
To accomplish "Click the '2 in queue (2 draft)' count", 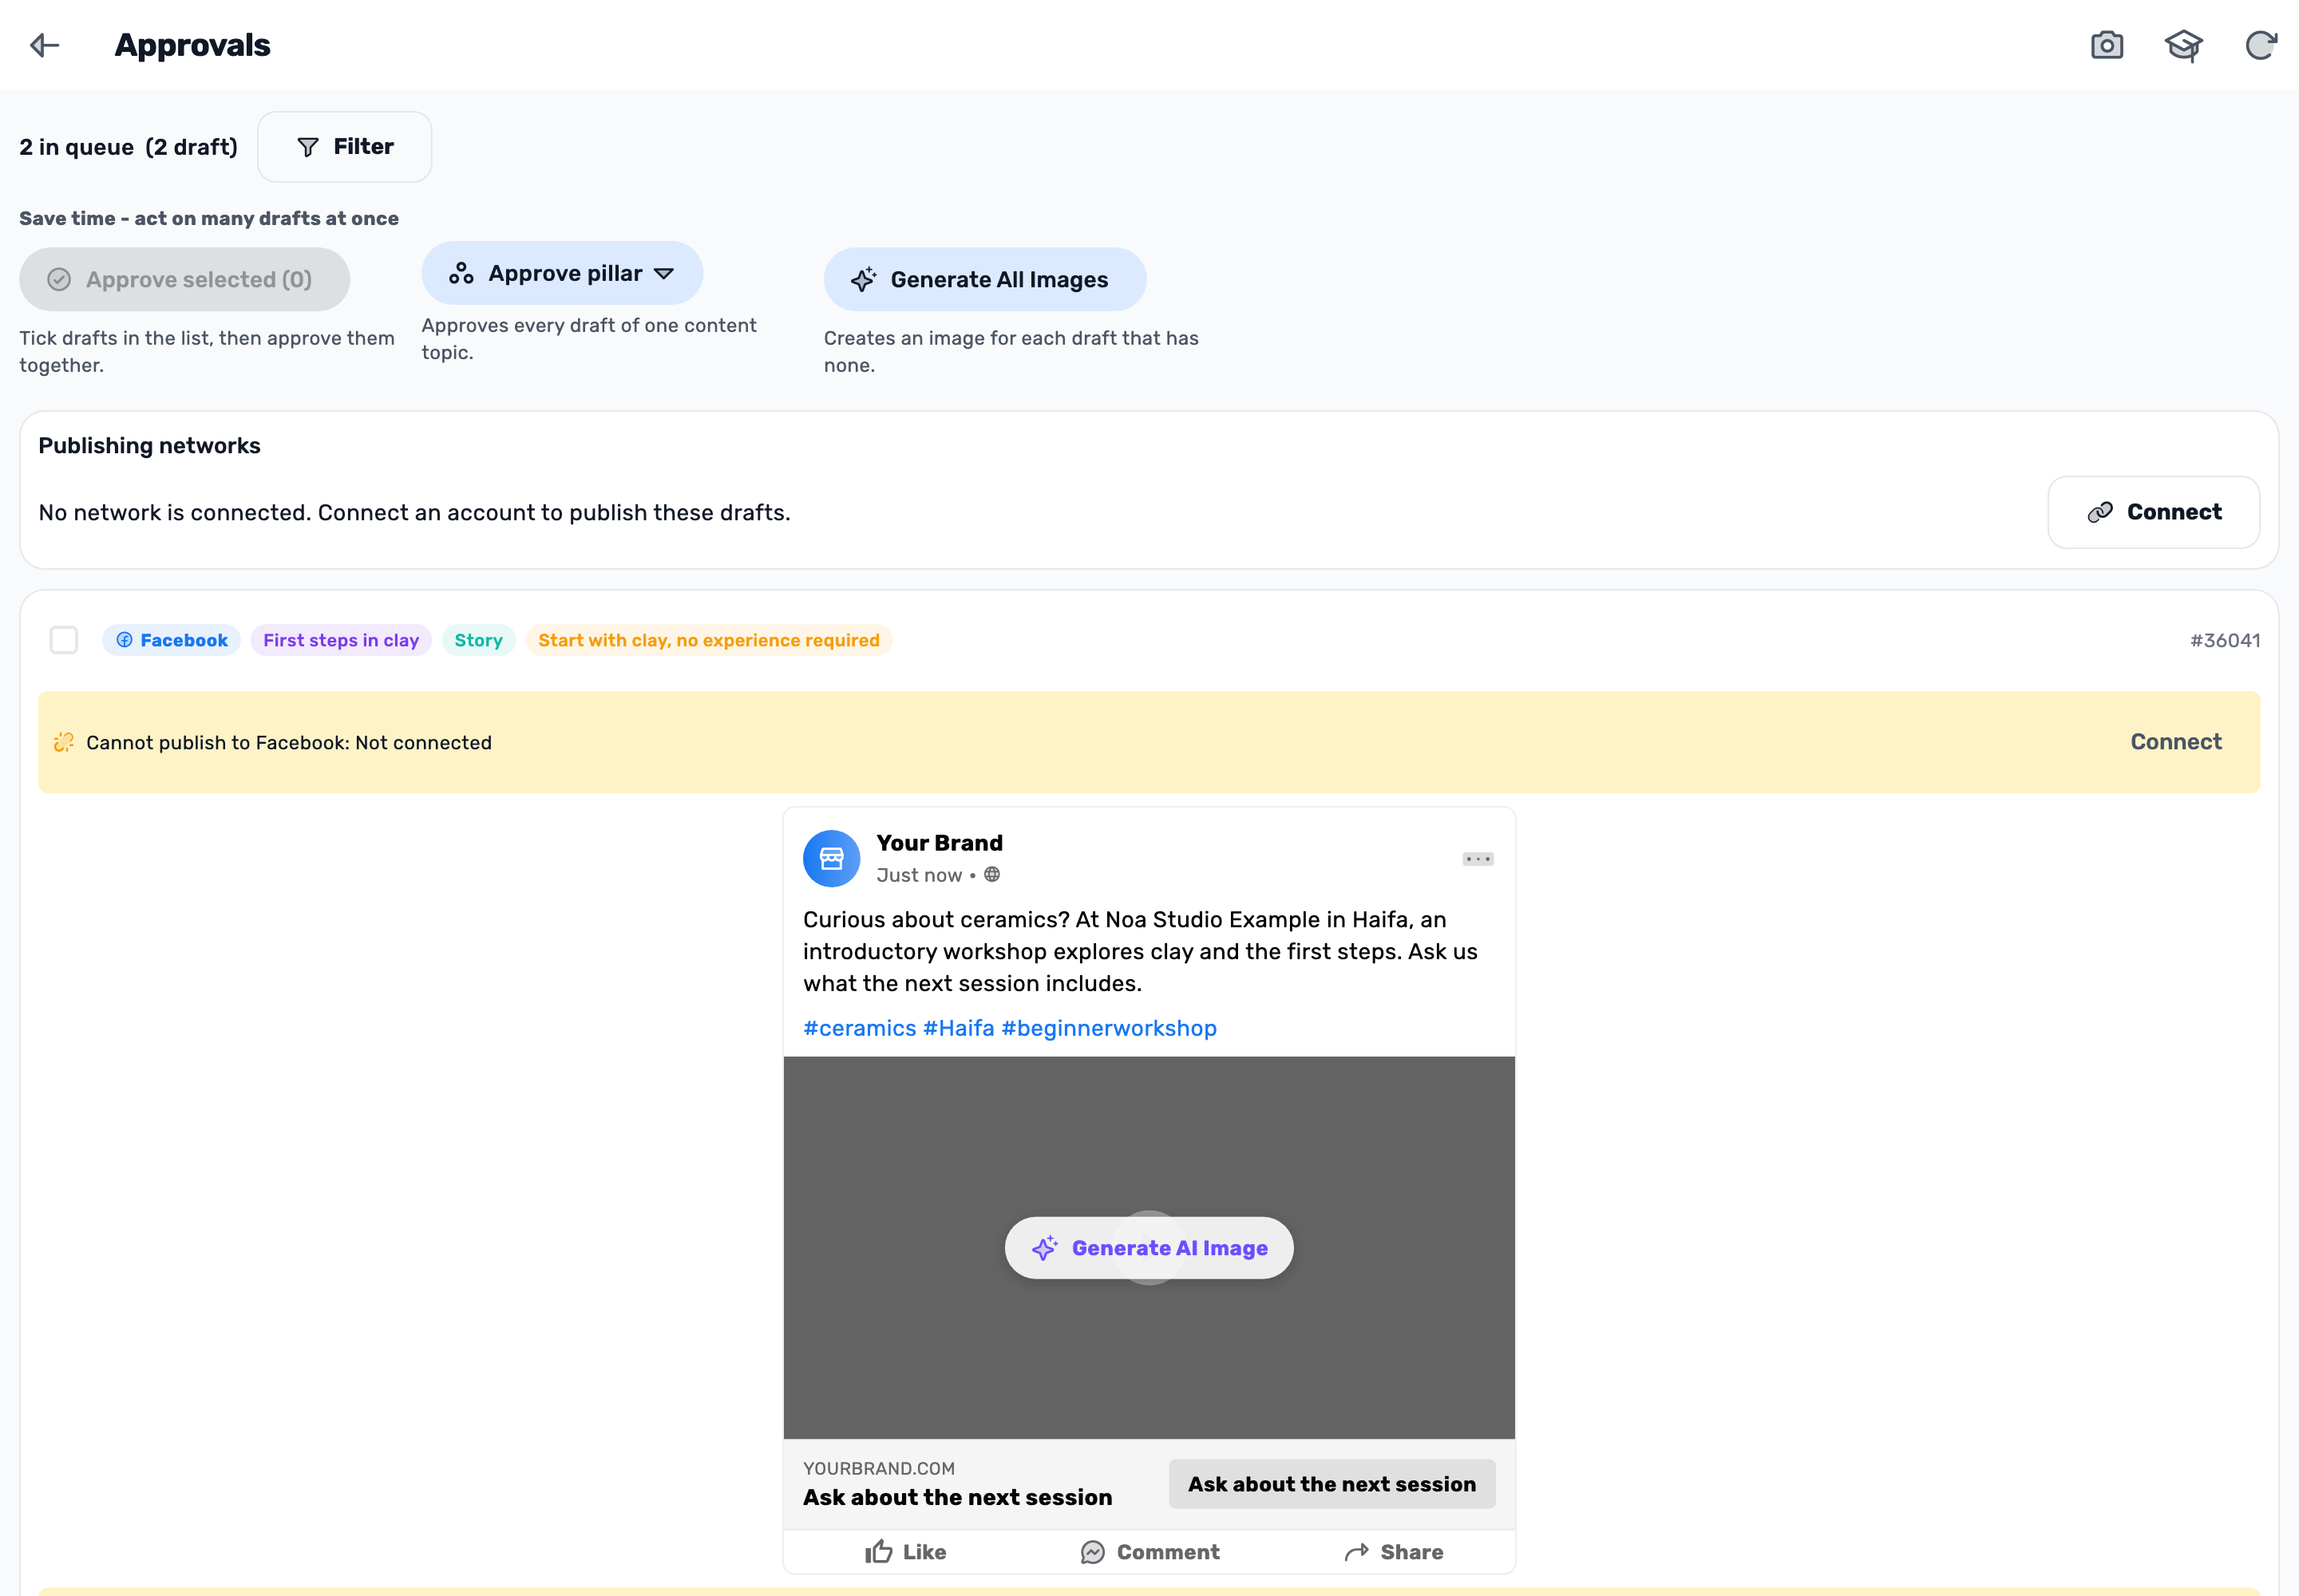I will [x=129, y=147].
